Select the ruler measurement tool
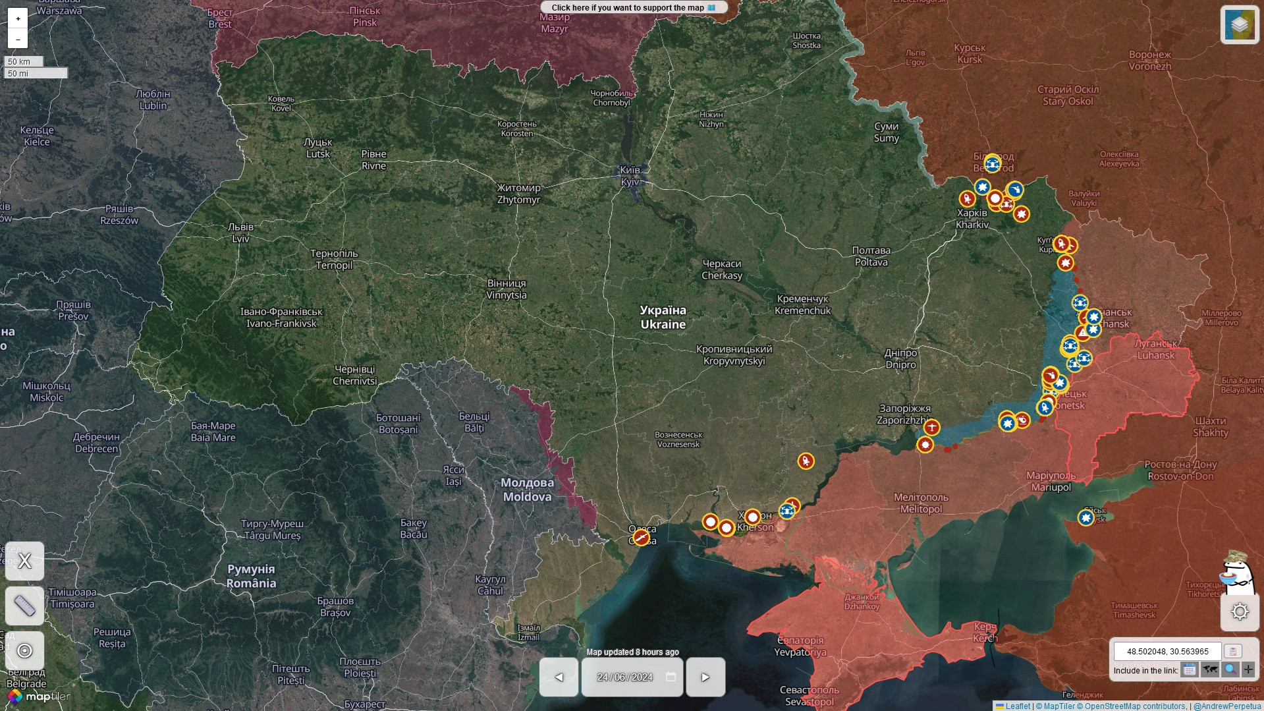This screenshot has height=711, width=1264. coord(24,606)
